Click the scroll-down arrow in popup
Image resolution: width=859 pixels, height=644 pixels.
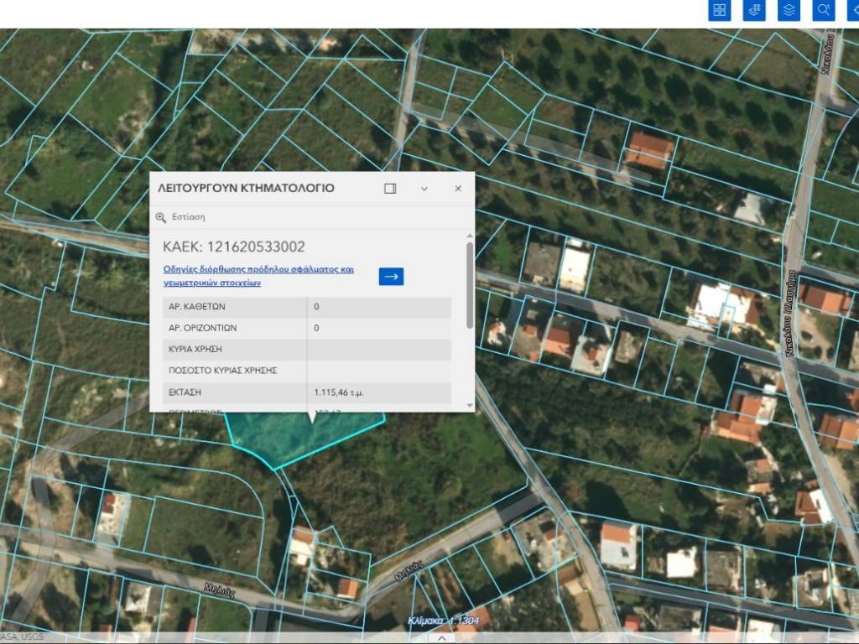tap(469, 405)
